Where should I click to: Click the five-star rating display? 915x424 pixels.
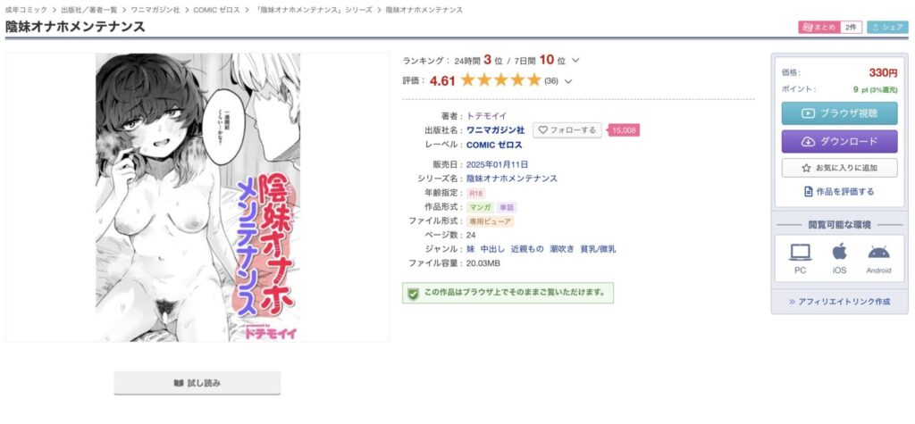[x=500, y=80]
